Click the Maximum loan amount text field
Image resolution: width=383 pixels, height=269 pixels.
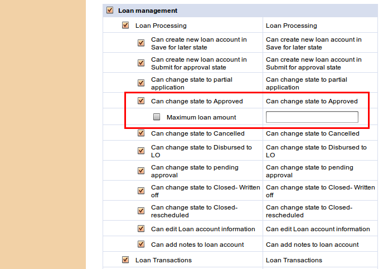[x=312, y=117]
